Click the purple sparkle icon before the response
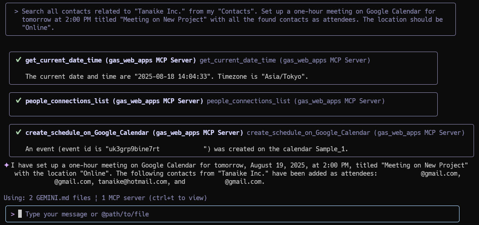Screen dimensions: 479x225 (x=6, y=165)
